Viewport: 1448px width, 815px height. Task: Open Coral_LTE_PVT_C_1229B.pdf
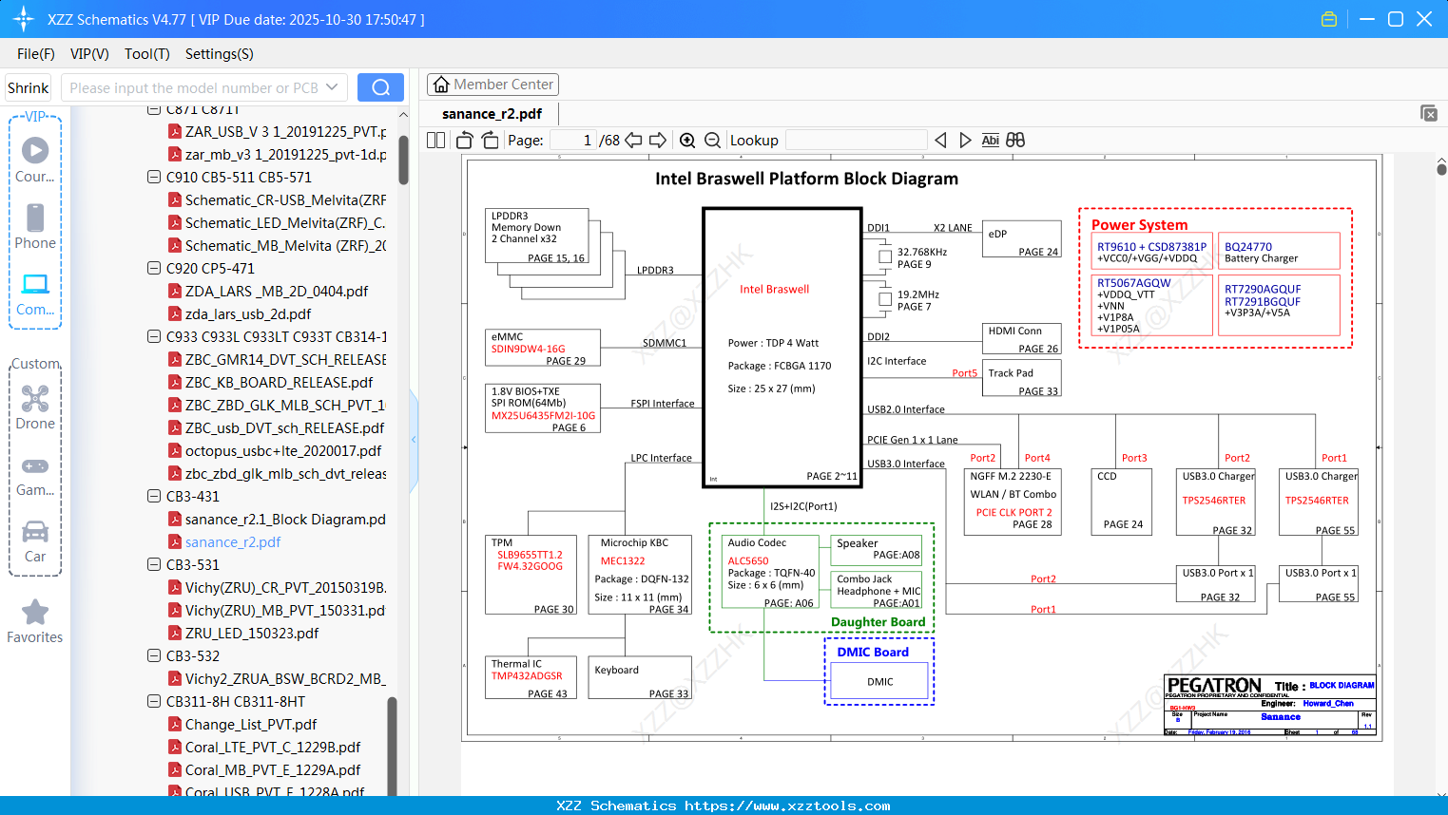pos(273,748)
